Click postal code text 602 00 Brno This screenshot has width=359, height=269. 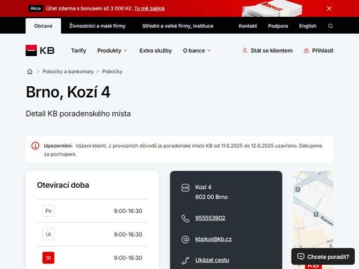[x=211, y=197]
